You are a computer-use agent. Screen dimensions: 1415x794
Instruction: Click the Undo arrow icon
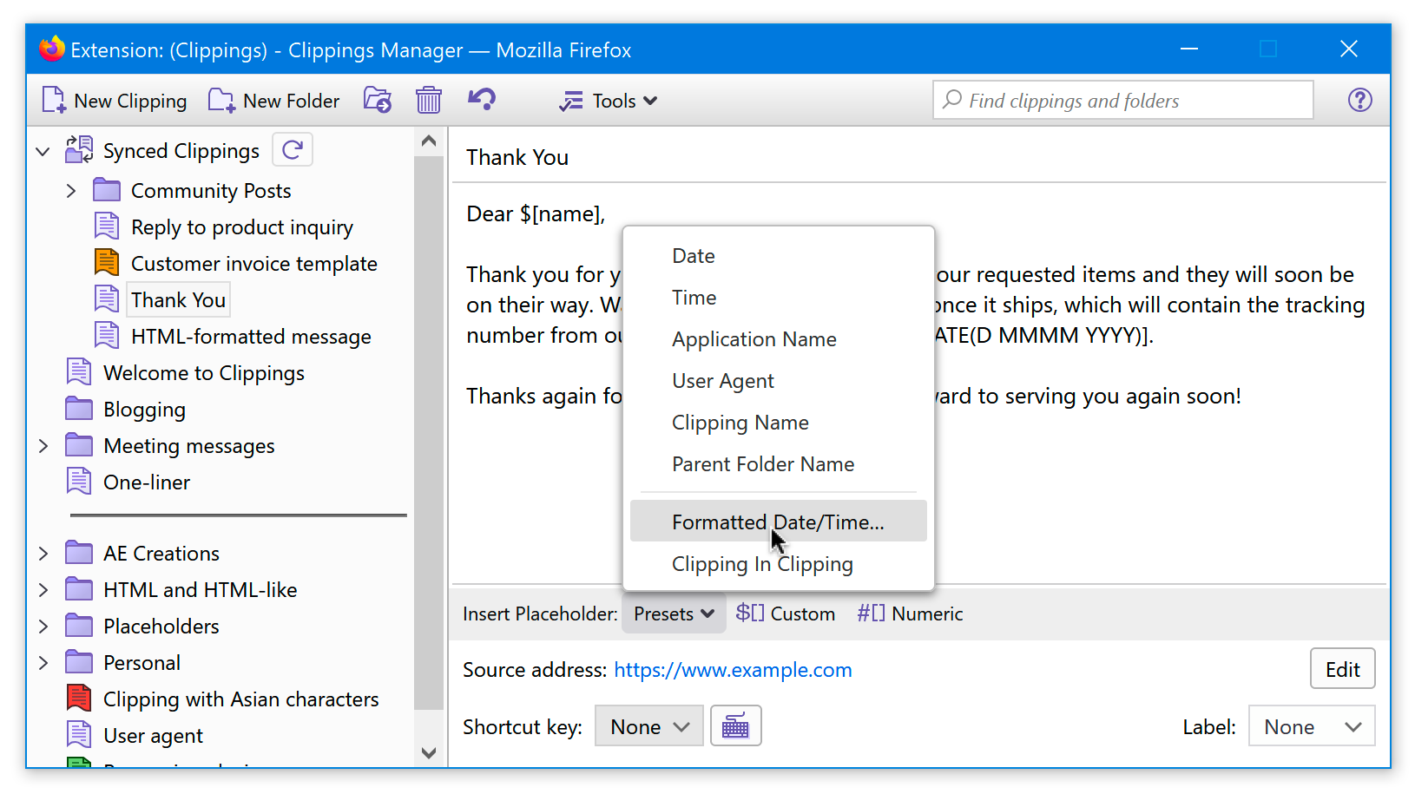(482, 99)
